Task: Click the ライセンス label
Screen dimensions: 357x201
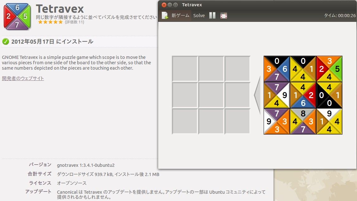Action: click(x=40, y=183)
